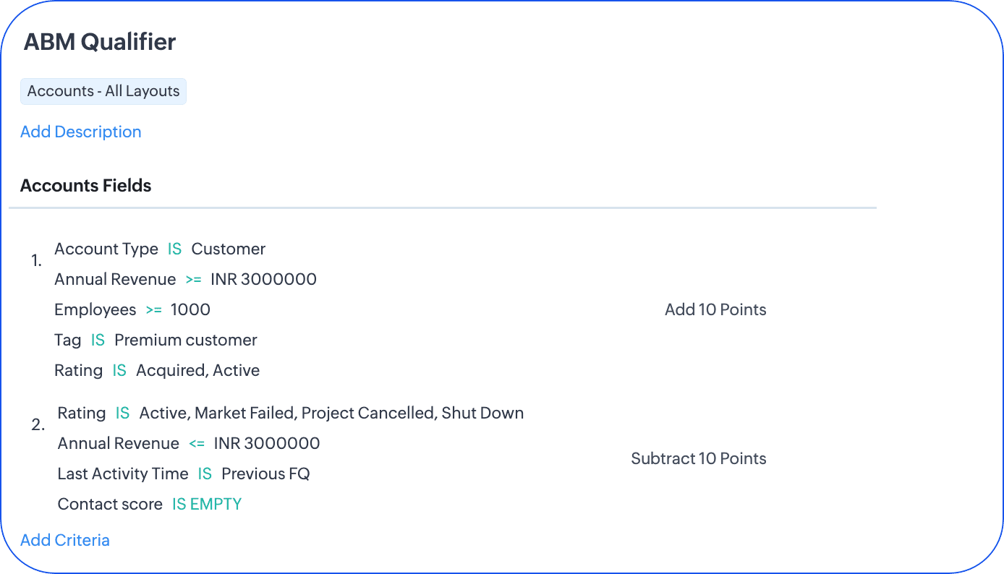Click the IS EMPTY operator for Contact score
The height and width of the screenshot is (574, 1004).
click(207, 504)
